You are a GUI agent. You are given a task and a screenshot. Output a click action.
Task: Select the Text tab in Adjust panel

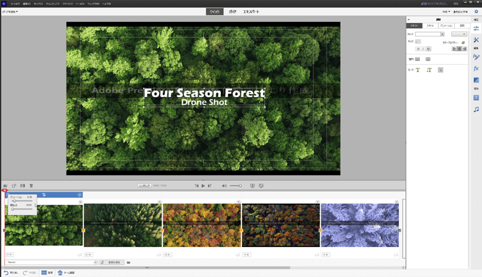[x=415, y=26]
